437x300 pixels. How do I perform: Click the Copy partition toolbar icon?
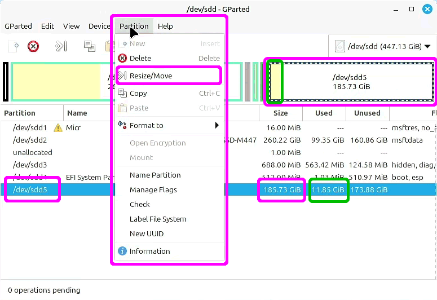(x=89, y=46)
